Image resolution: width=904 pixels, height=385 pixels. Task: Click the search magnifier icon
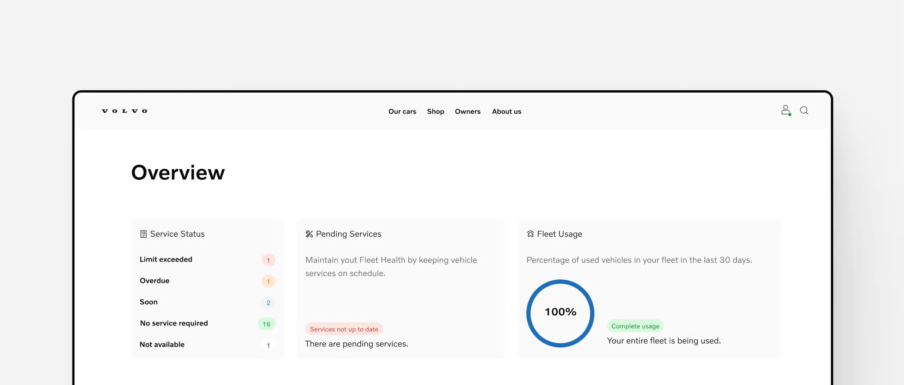[x=804, y=111]
